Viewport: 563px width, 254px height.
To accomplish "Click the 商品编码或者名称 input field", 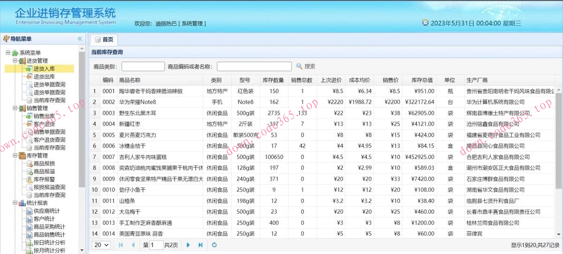I will 254,67.
